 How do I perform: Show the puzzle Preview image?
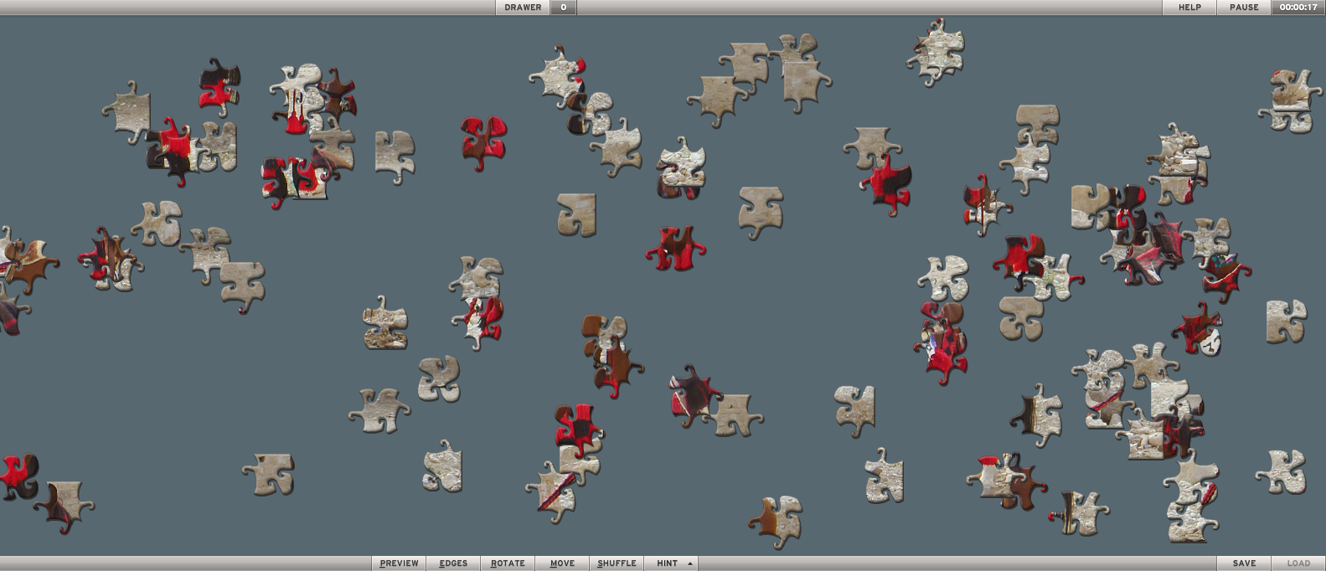point(399,563)
